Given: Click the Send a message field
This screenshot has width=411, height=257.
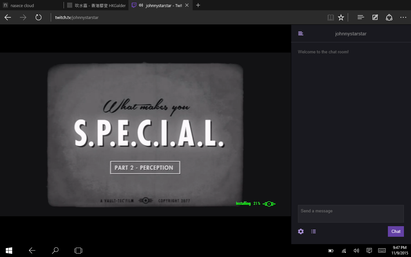Looking at the screenshot, I should pyautogui.click(x=351, y=214).
